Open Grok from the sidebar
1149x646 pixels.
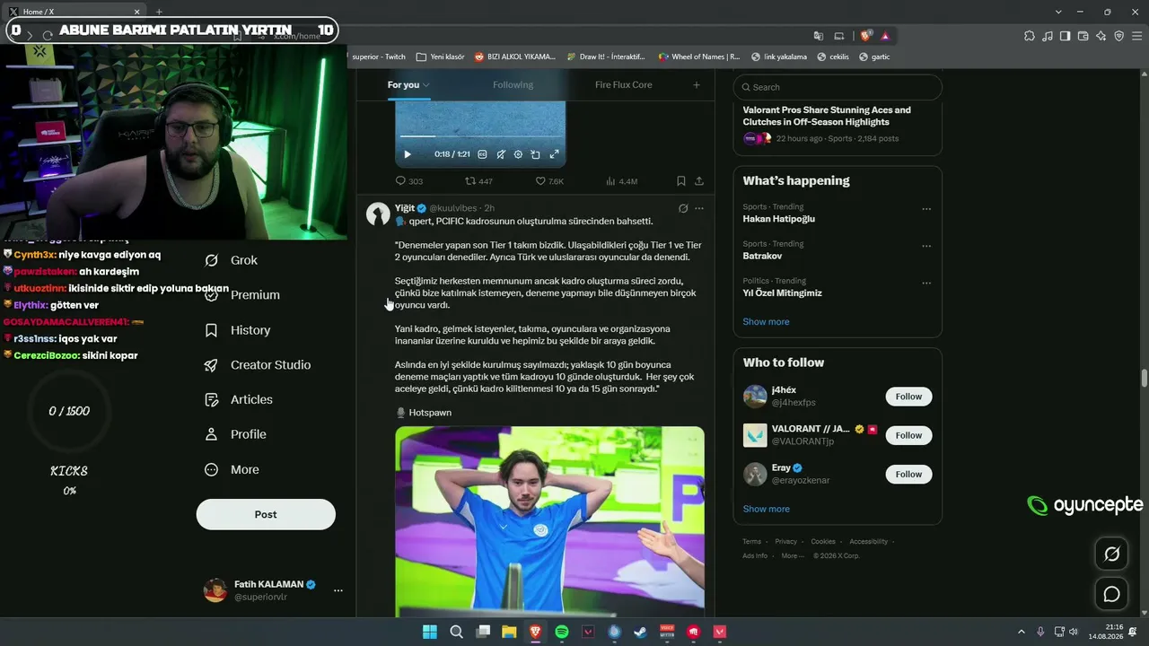[232, 260]
